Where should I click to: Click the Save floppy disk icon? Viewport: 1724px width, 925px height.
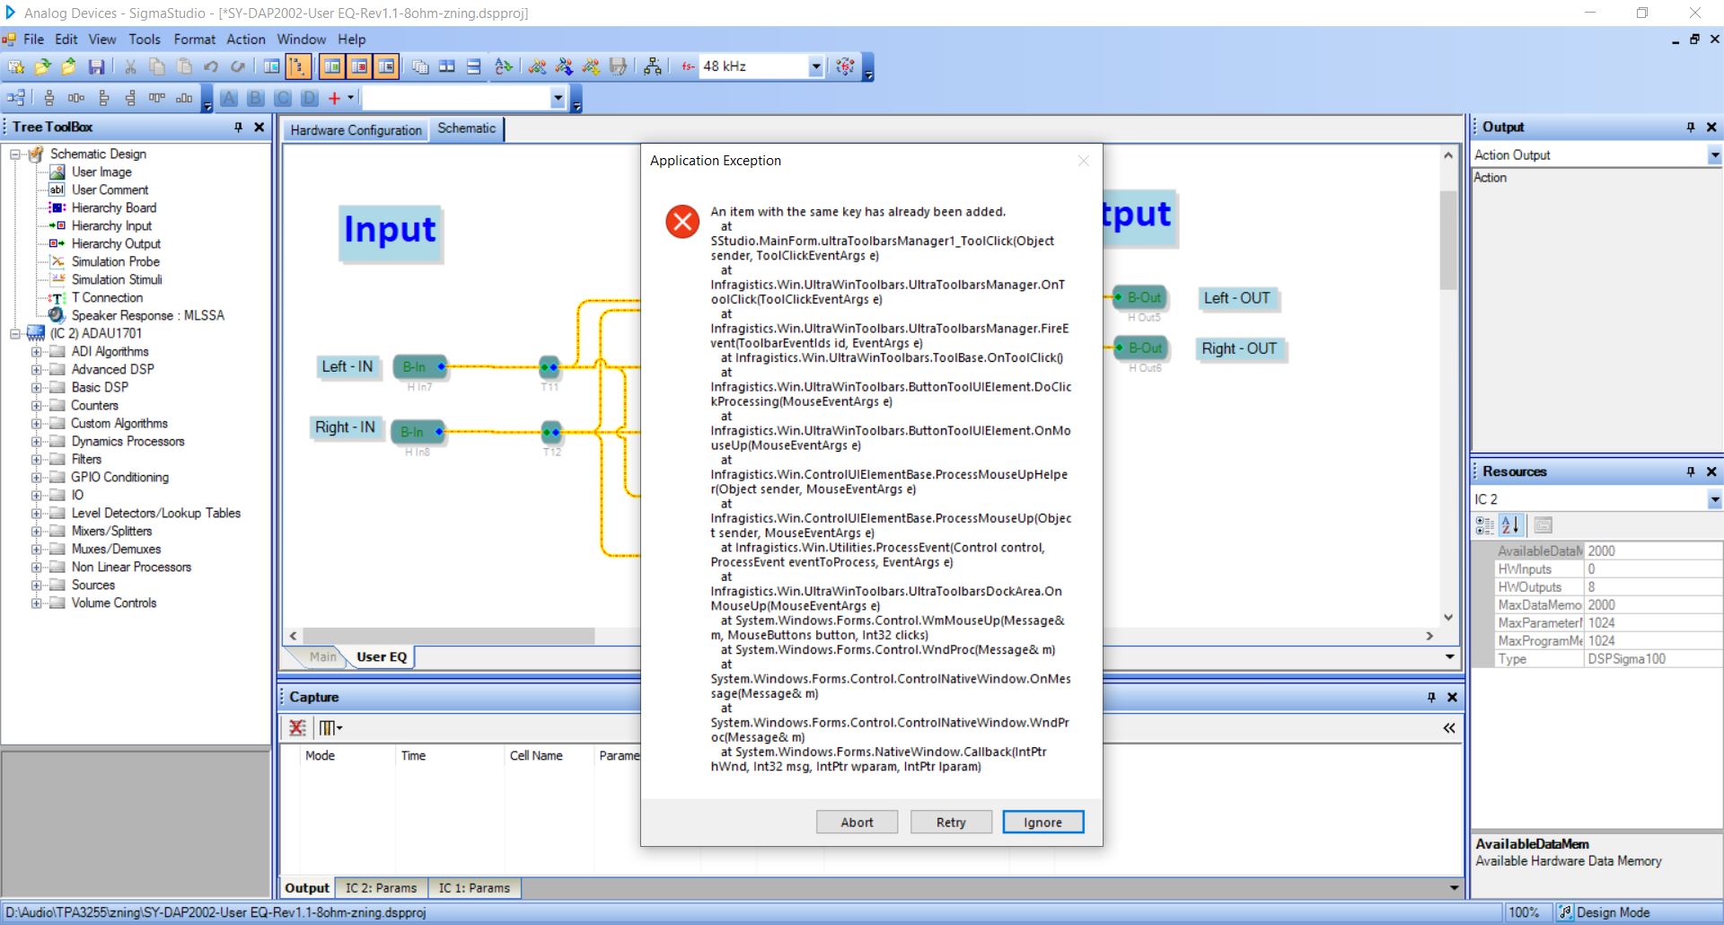[x=97, y=66]
